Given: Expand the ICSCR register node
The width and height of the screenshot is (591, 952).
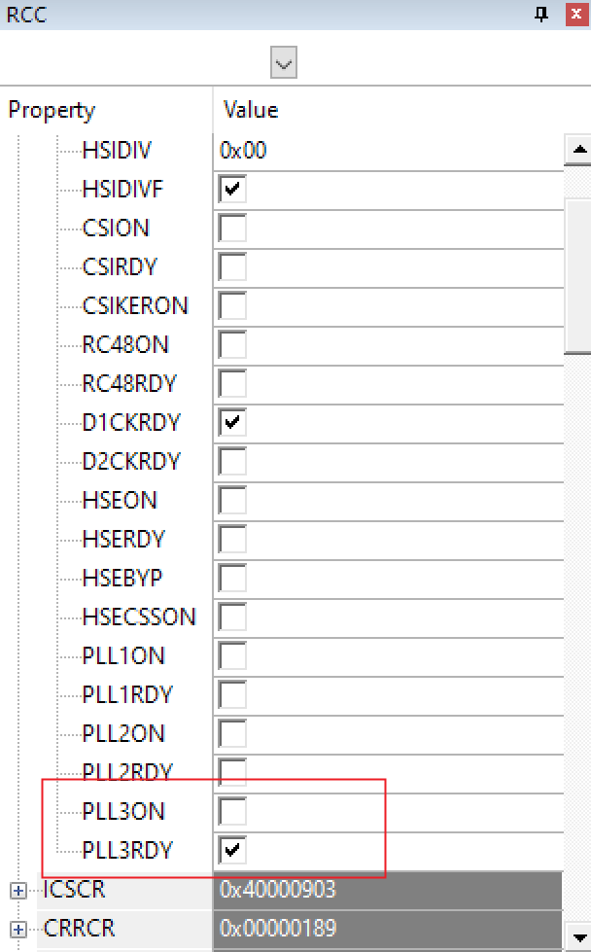Looking at the screenshot, I should coord(17,890).
